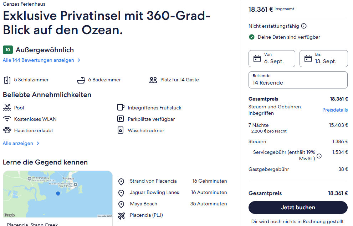Expand Alle anzeigen amenities list

21,143
